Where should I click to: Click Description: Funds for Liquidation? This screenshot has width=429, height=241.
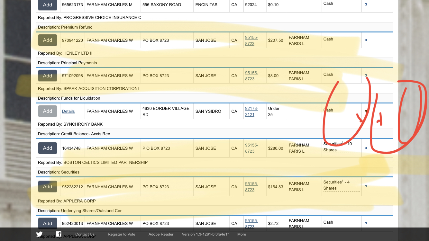(69, 98)
